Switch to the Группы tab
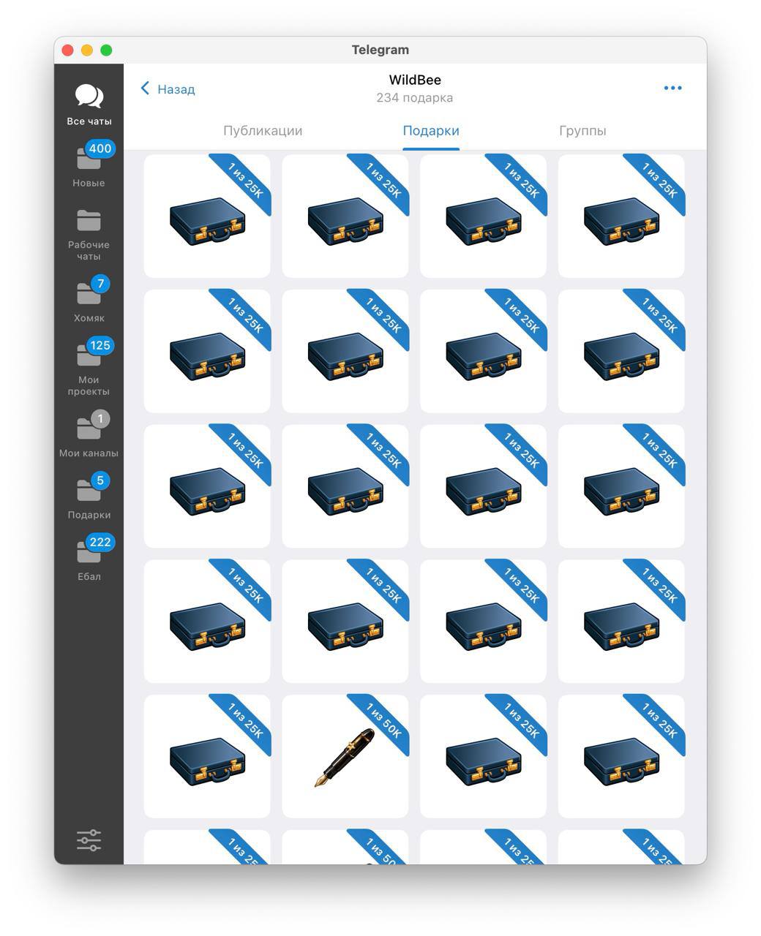 (x=582, y=131)
